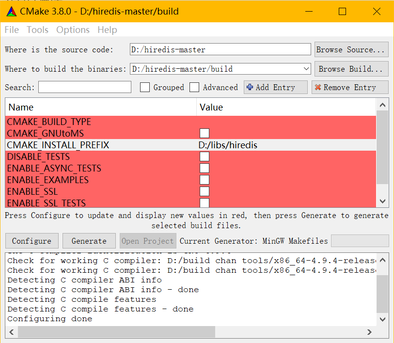Expand the build binaries path dropdown
Screen dimensions: 394x343
pyautogui.click(x=305, y=69)
